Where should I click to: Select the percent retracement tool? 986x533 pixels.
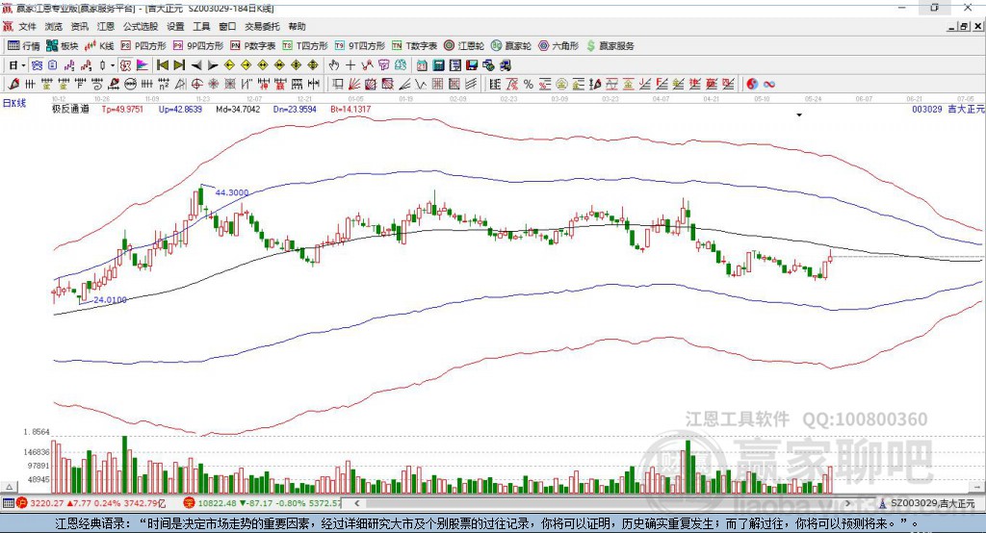point(529,85)
